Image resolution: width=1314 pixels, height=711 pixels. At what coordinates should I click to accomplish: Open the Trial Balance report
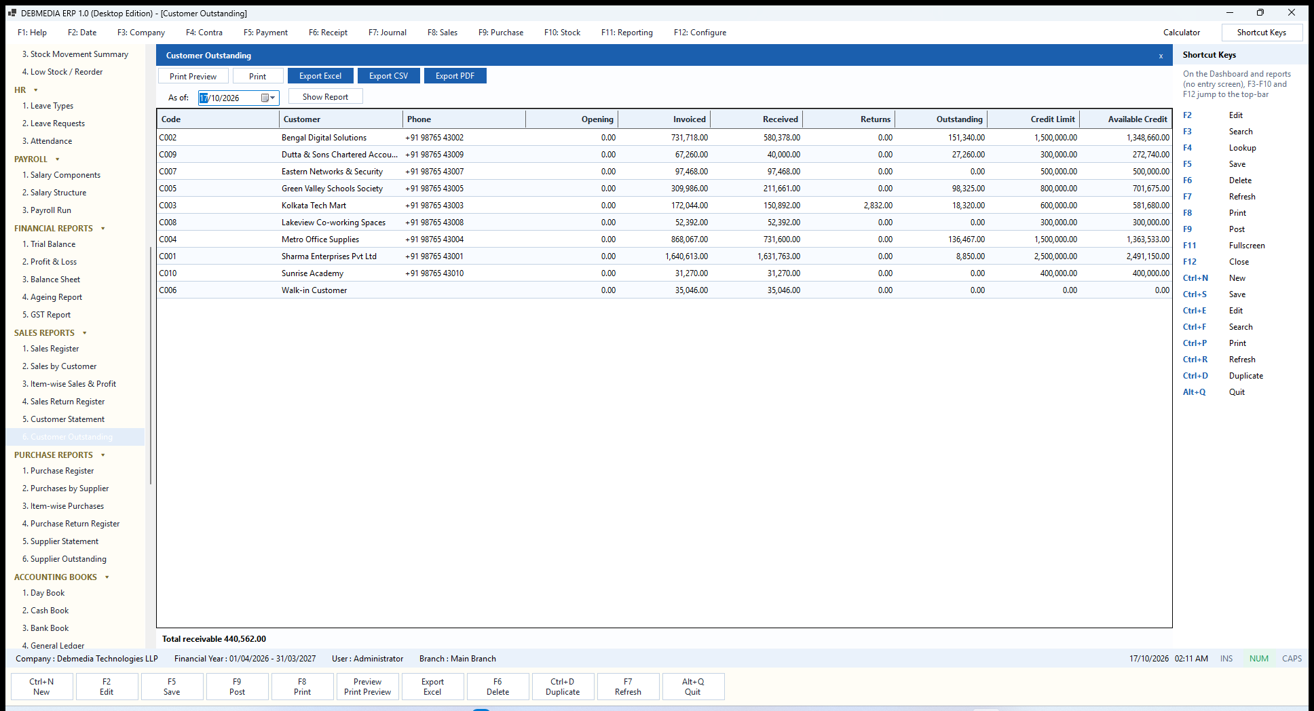[x=49, y=244]
